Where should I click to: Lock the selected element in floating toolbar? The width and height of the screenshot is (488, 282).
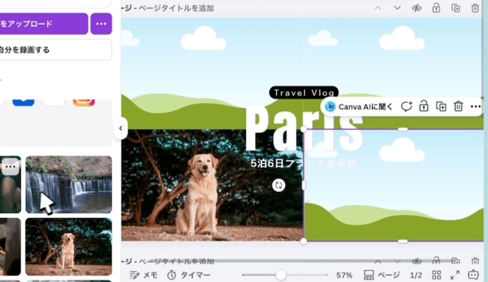click(x=424, y=107)
